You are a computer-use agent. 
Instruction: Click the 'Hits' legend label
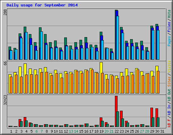[169, 14]
